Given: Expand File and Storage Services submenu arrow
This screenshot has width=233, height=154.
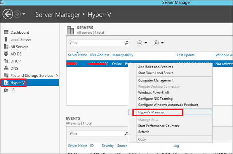Looking at the screenshot, I should pyautogui.click(x=57, y=75).
